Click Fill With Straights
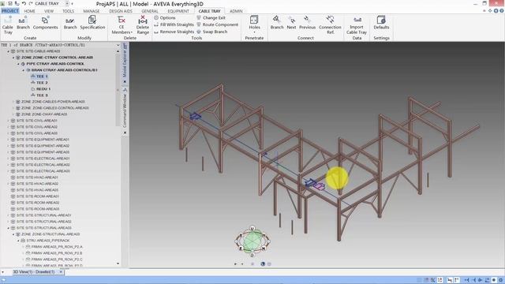 point(174,24)
